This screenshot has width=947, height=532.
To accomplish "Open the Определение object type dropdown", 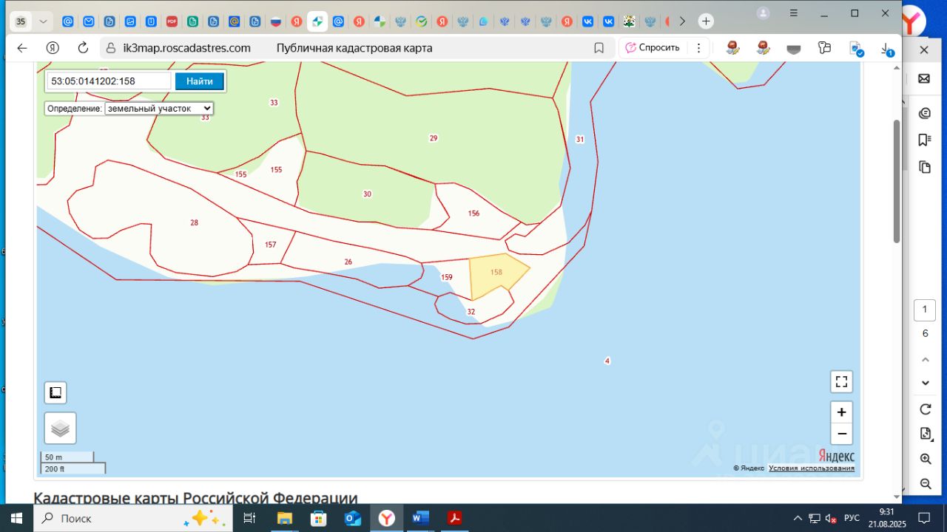I will [159, 109].
